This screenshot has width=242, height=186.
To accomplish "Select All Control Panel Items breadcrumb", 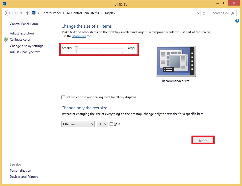I will (83, 13).
